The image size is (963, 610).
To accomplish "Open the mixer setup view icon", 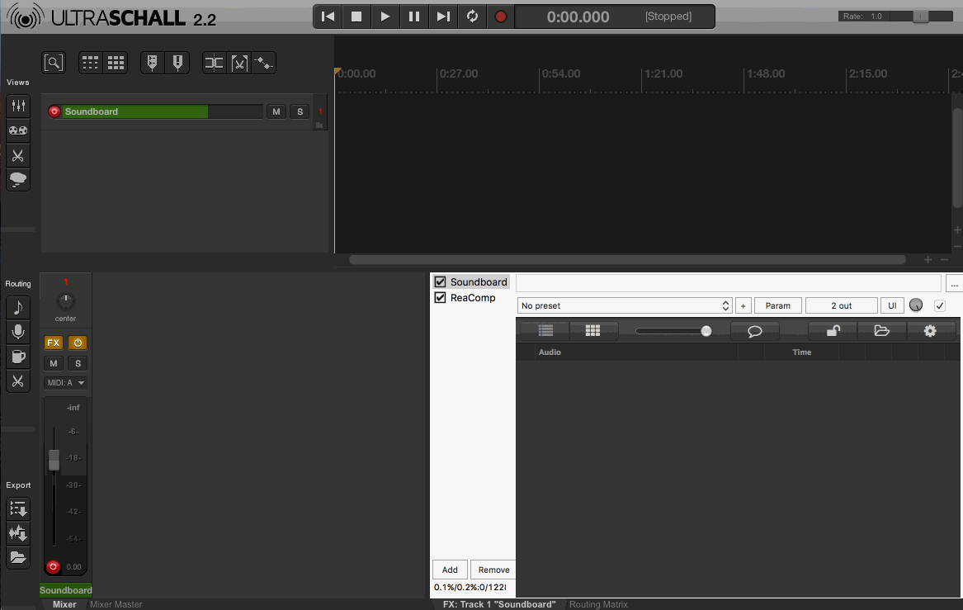I will (18, 106).
